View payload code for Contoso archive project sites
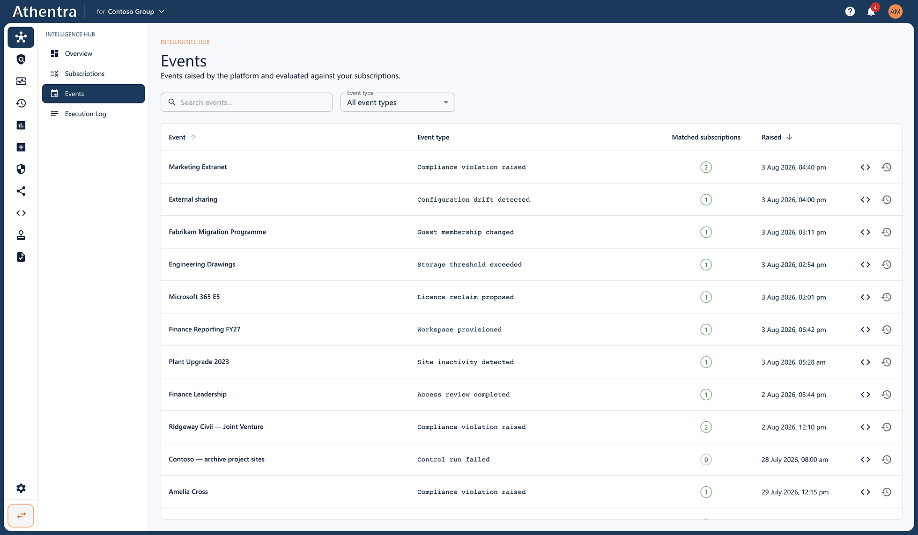918x535 pixels. tap(865, 460)
